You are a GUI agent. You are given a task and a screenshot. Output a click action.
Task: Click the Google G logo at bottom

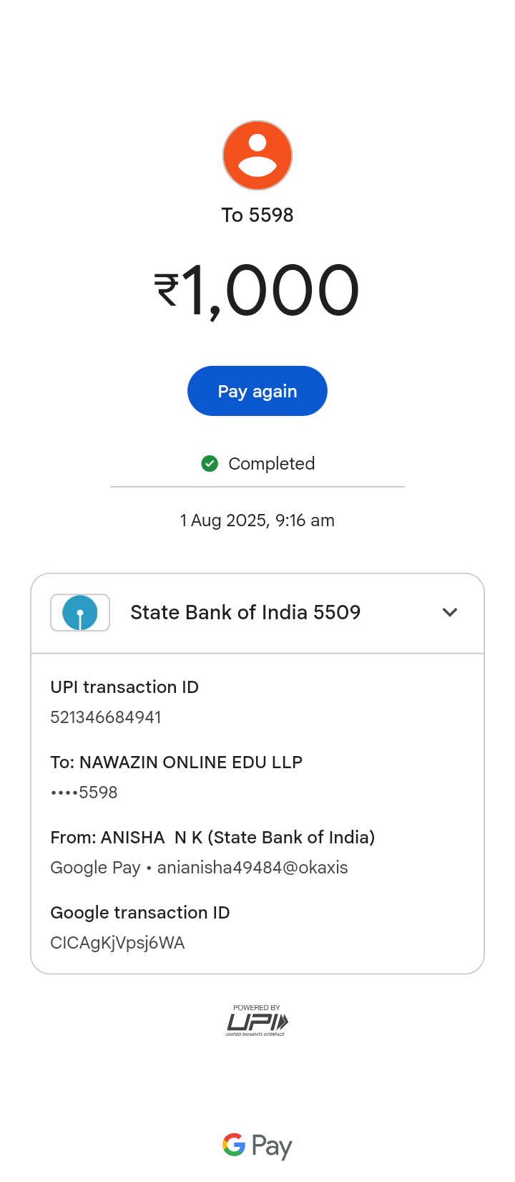pos(234,1145)
